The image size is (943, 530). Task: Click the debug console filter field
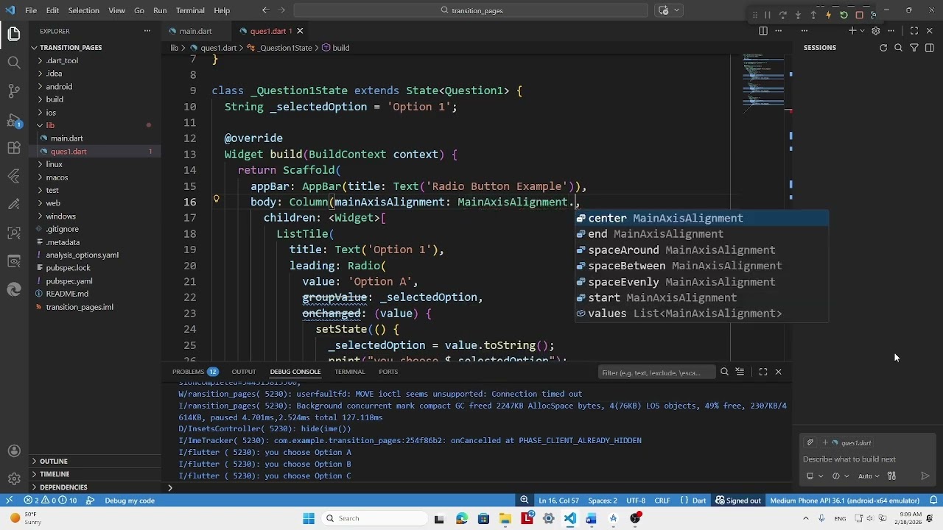[x=656, y=372]
